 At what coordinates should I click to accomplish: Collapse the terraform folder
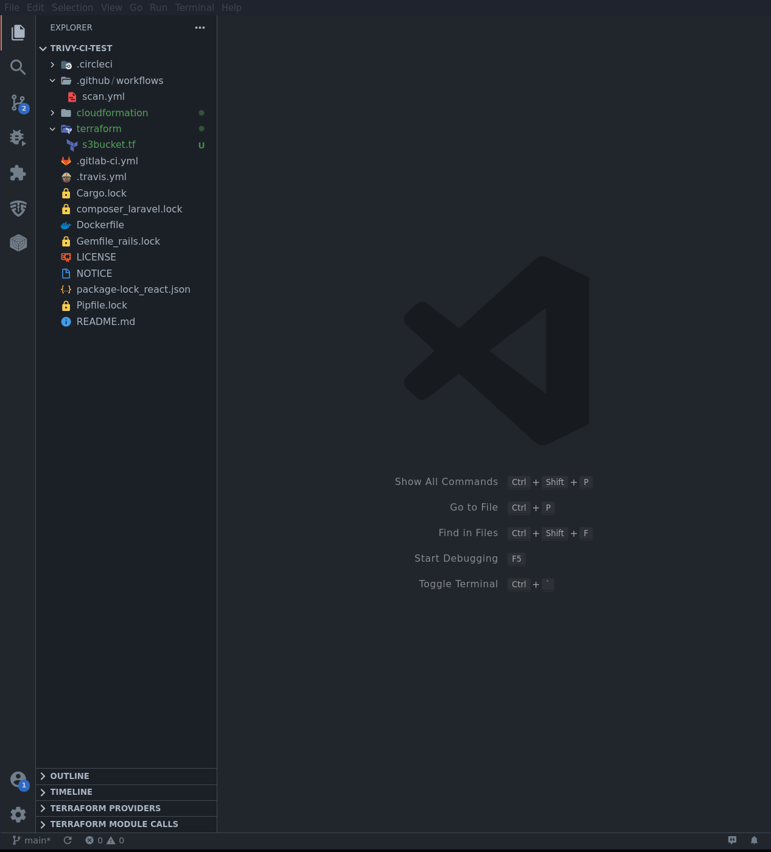coord(52,128)
